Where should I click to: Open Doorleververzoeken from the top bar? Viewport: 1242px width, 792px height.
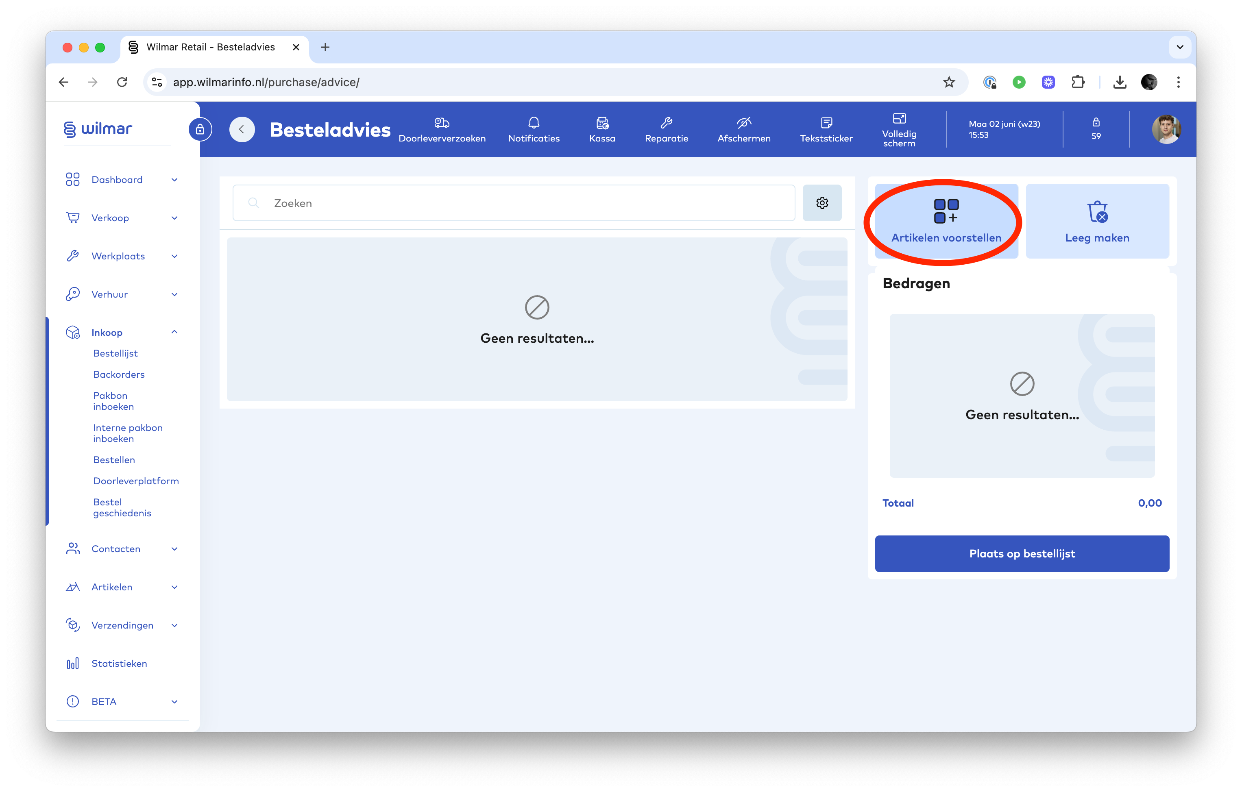click(442, 129)
